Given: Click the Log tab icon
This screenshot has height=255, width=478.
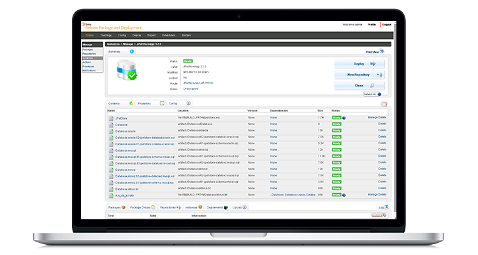Looking at the screenshot, I should [x=387, y=207].
